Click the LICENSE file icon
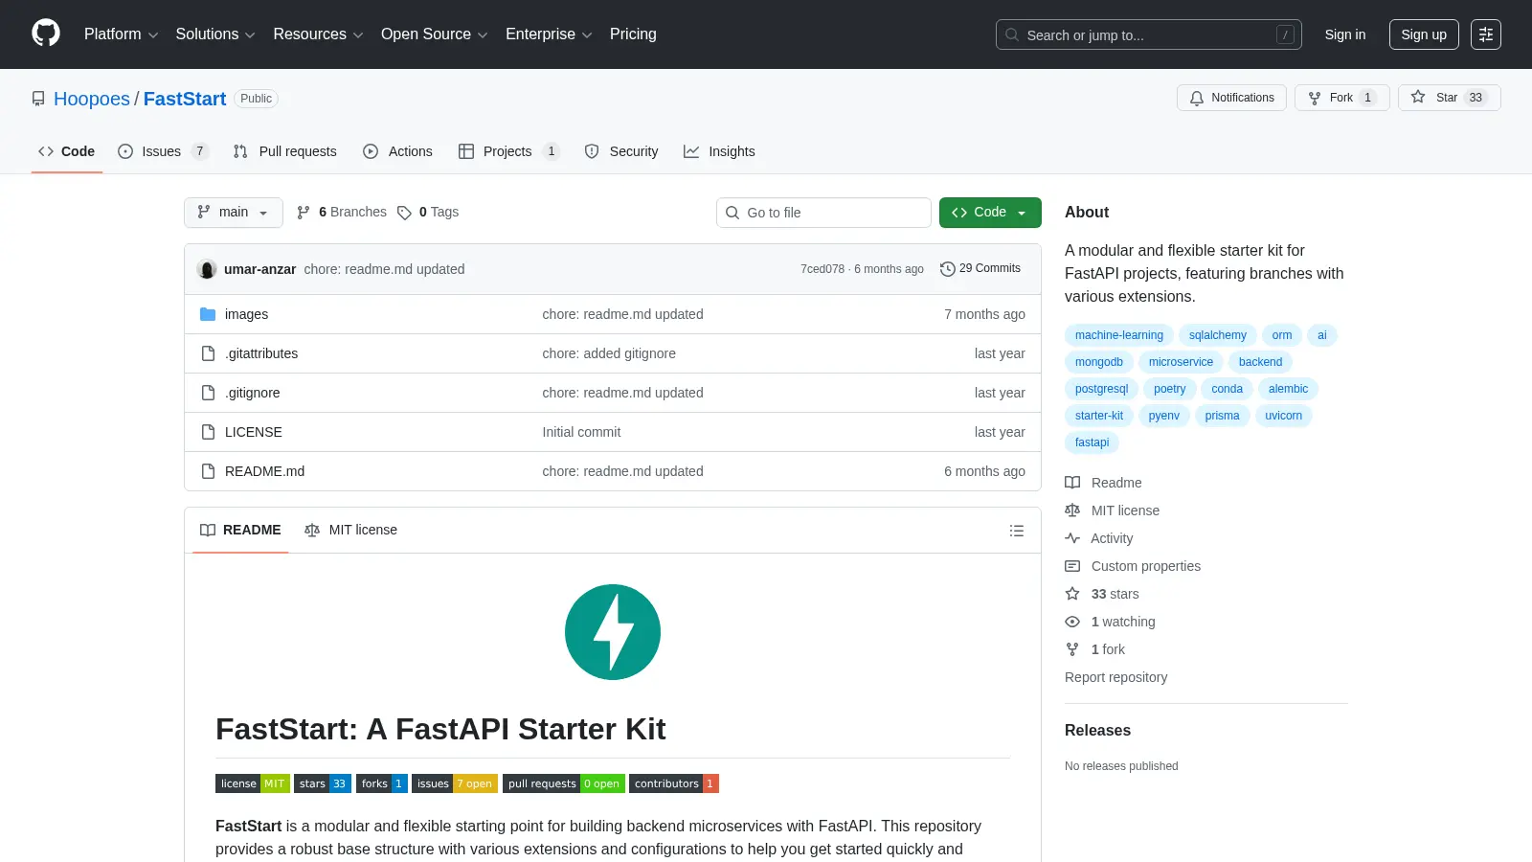Screen dimensions: 1532x862 click(208, 432)
